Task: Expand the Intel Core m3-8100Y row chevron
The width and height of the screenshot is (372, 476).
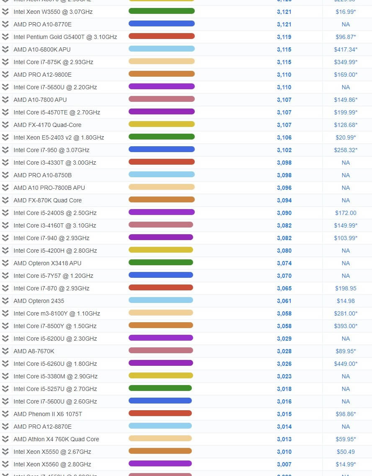Action: [x=5, y=313]
